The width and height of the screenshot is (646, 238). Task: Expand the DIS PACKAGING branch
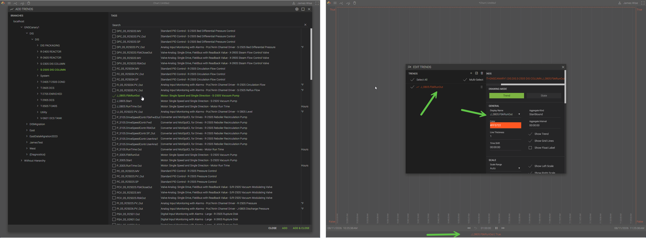38,46
